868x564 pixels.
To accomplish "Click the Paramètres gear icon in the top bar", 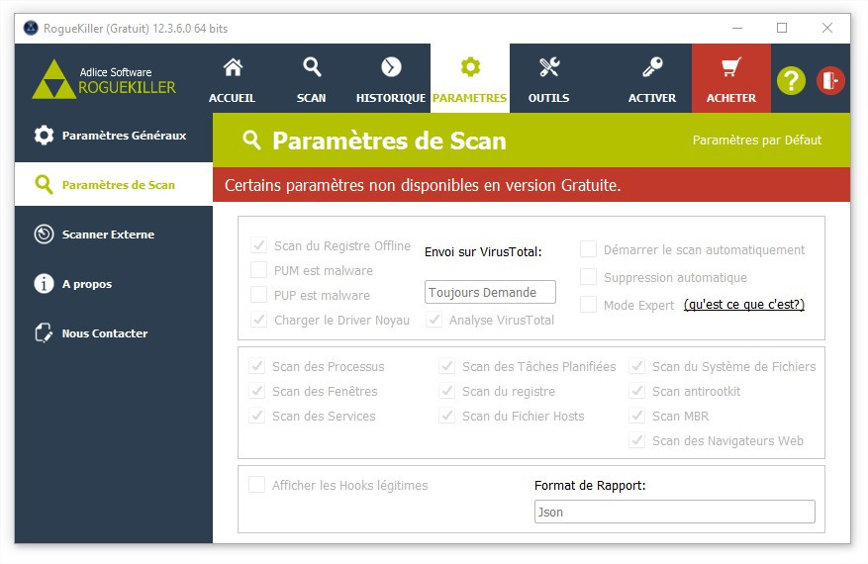I will pyautogui.click(x=470, y=67).
